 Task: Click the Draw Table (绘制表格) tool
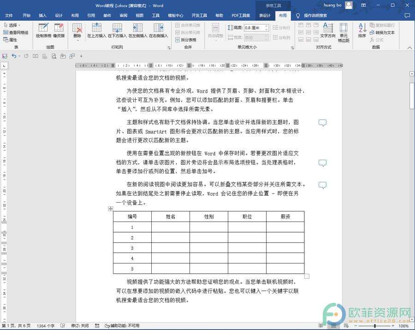click(x=43, y=30)
